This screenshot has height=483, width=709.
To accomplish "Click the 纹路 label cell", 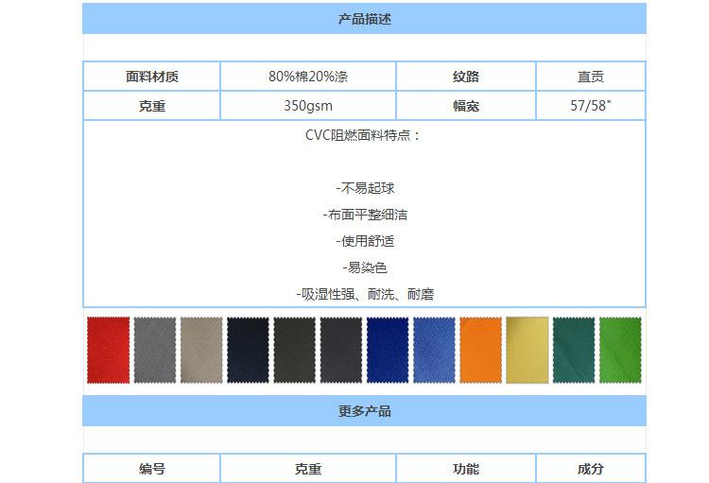I will point(466,77).
